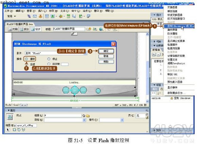This screenshot has width=197, height=144.
Task: Click the Preview in Browser globe icon
Action: [101, 29]
